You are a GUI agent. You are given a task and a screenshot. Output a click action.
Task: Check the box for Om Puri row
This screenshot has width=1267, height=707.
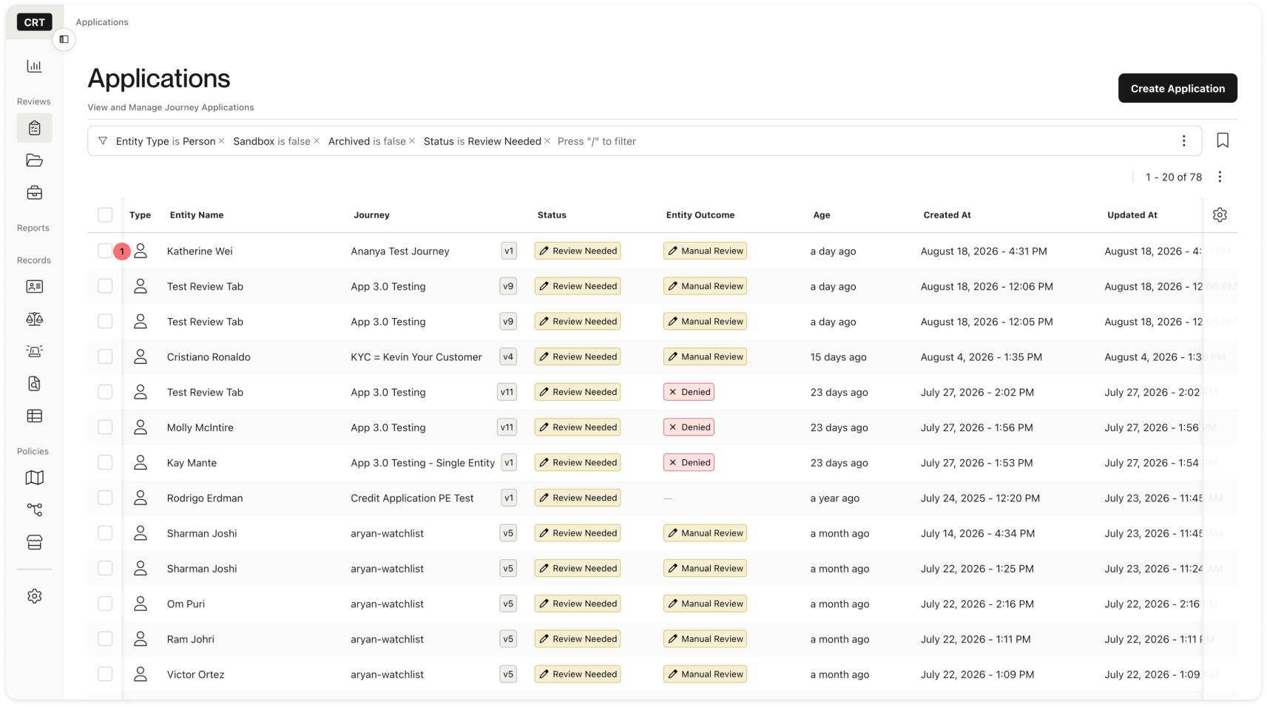pos(105,603)
